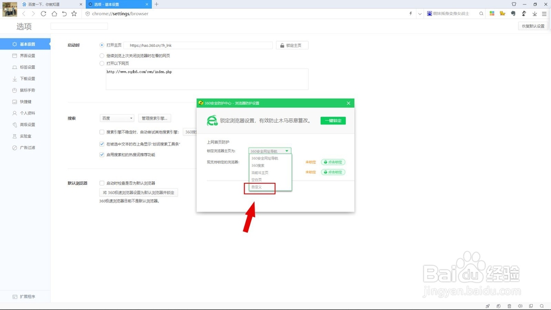The width and height of the screenshot is (551, 310).
Task: Open 锁定浏览器主页为 dropdown in dialog
Action: click(x=269, y=151)
